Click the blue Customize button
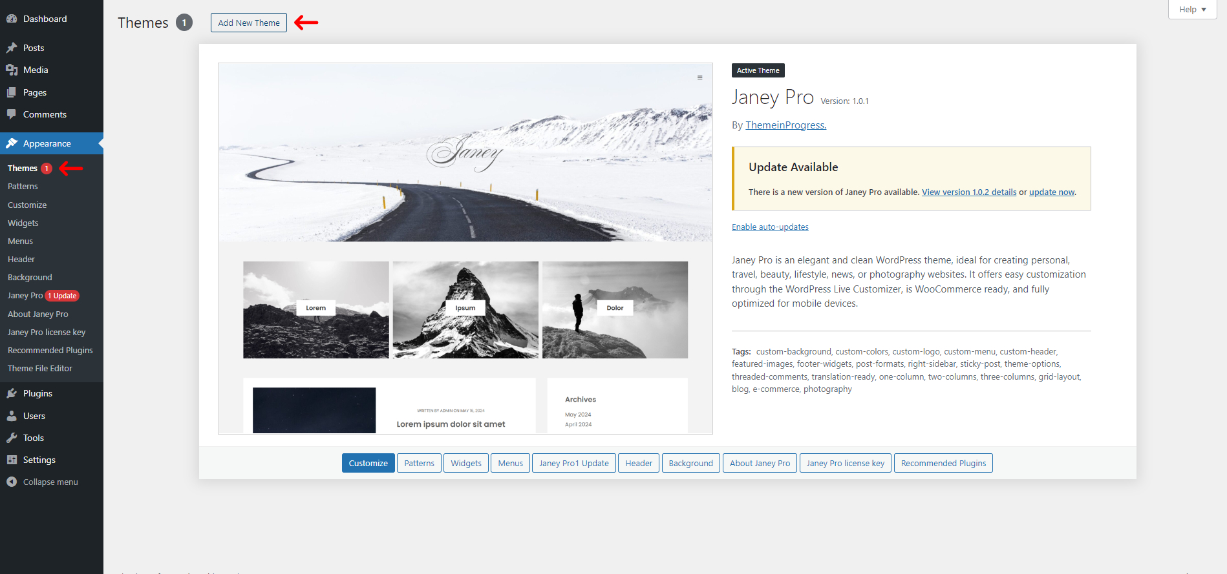Screen dimensions: 1227x574 [x=368, y=463]
